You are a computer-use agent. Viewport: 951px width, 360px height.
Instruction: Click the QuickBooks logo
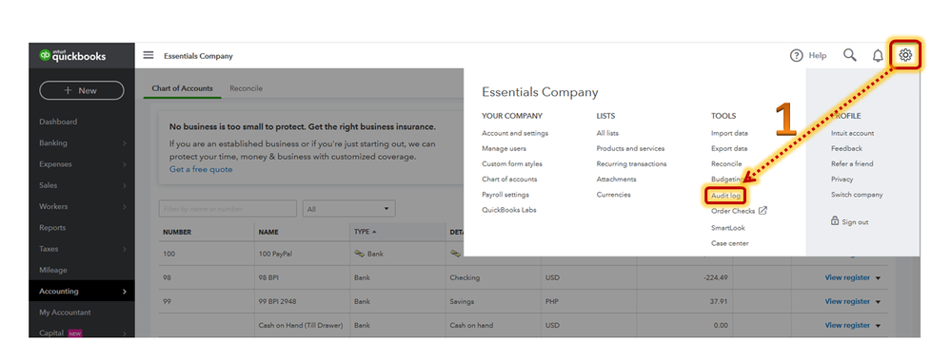pyautogui.click(x=72, y=56)
